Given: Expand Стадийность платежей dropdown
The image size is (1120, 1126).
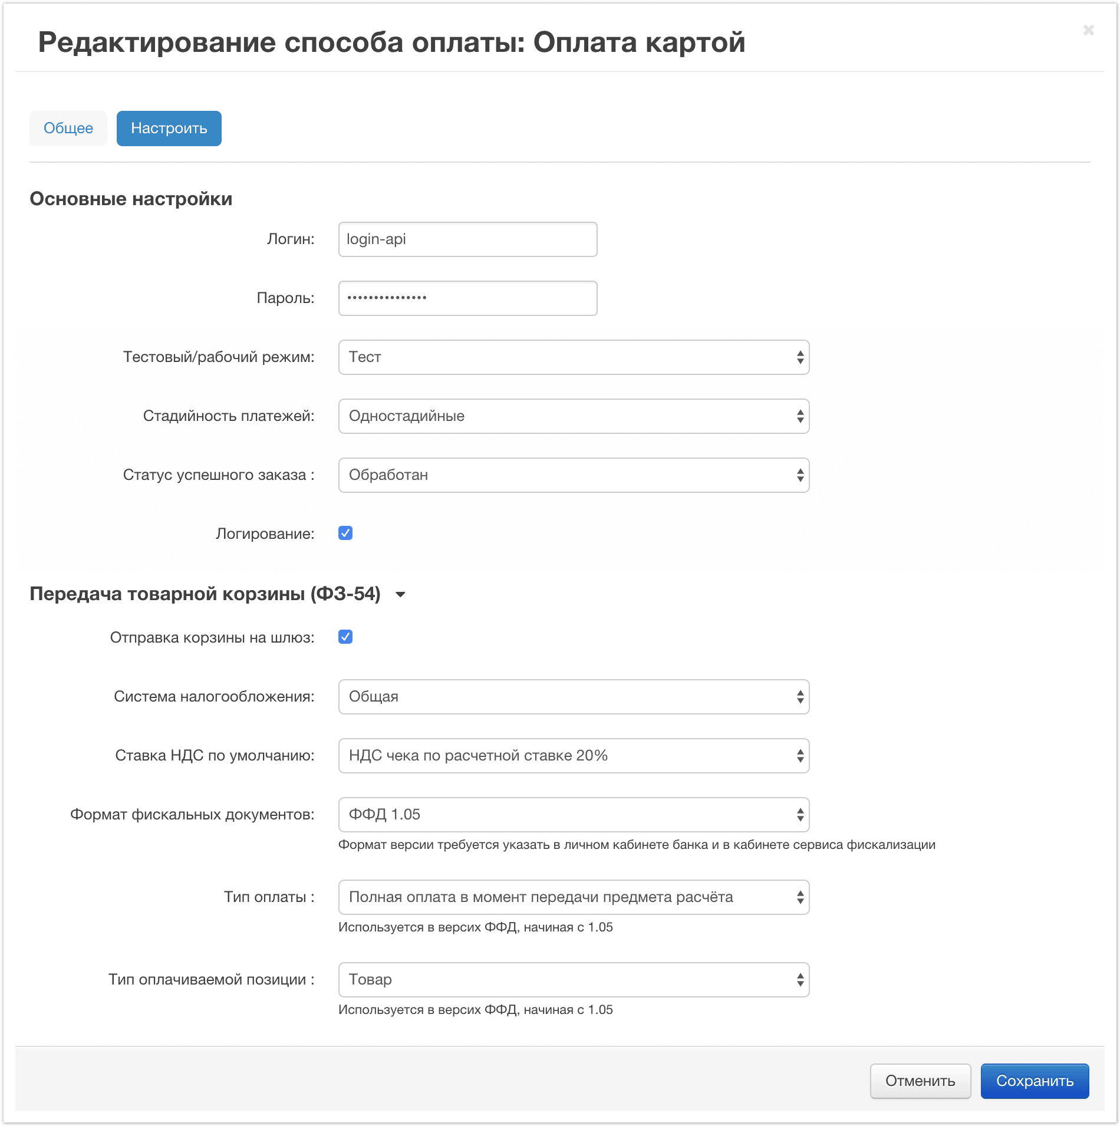Looking at the screenshot, I should [574, 416].
